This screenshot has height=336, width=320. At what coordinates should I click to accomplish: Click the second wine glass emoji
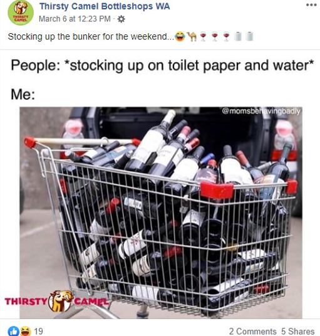pyautogui.click(x=214, y=36)
